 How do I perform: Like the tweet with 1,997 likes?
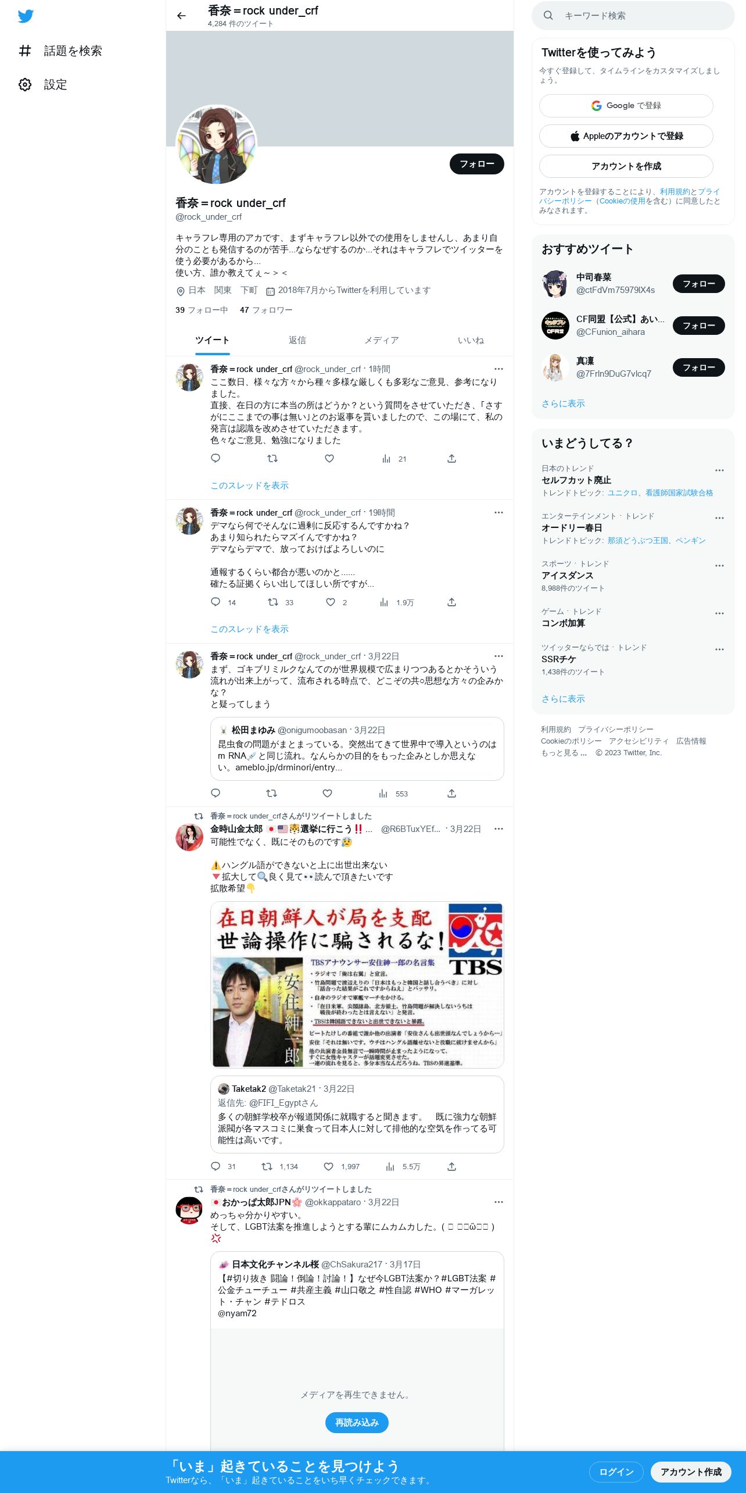point(342,1167)
